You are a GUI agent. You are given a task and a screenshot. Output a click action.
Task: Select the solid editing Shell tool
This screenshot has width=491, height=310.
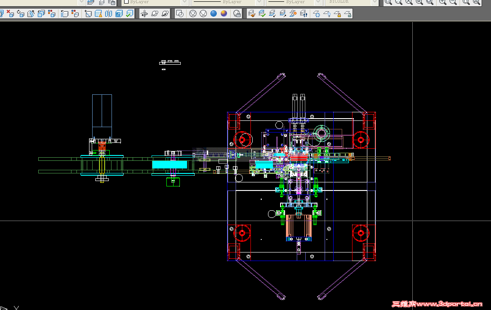(119, 14)
